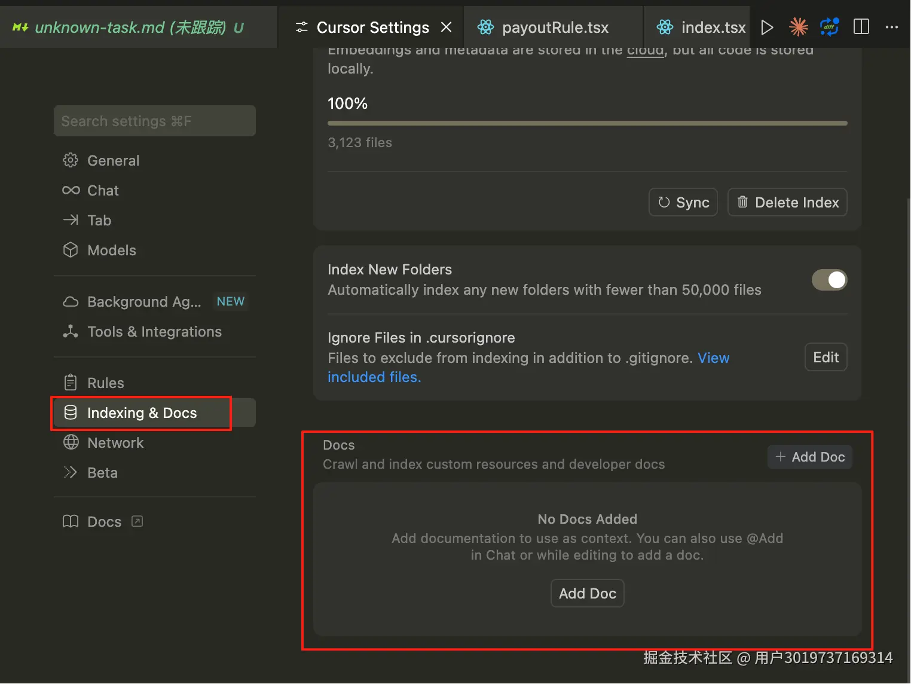Click the settings sliders icon on Cursor Settings tab
The height and width of the screenshot is (684, 911).
coord(302,27)
